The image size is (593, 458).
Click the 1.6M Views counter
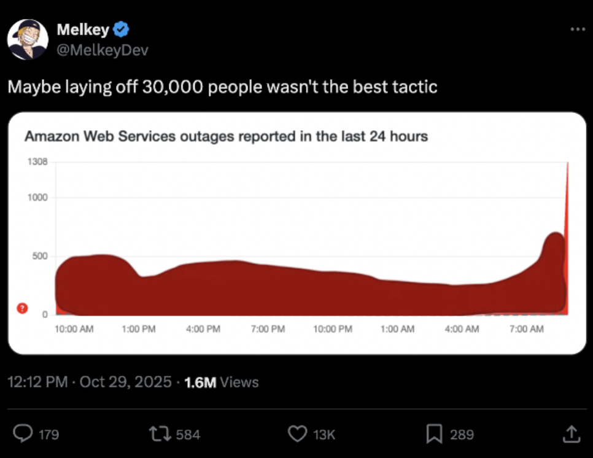[x=220, y=382]
